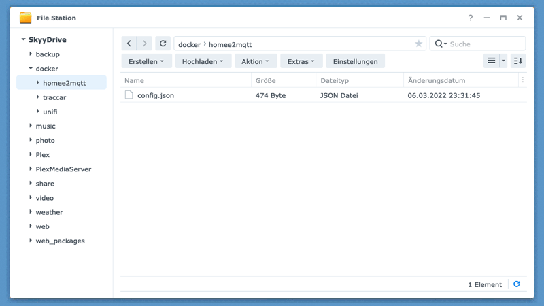Click the blue refresh icon in footer
Screen dimensions: 544x306
tap(517, 284)
